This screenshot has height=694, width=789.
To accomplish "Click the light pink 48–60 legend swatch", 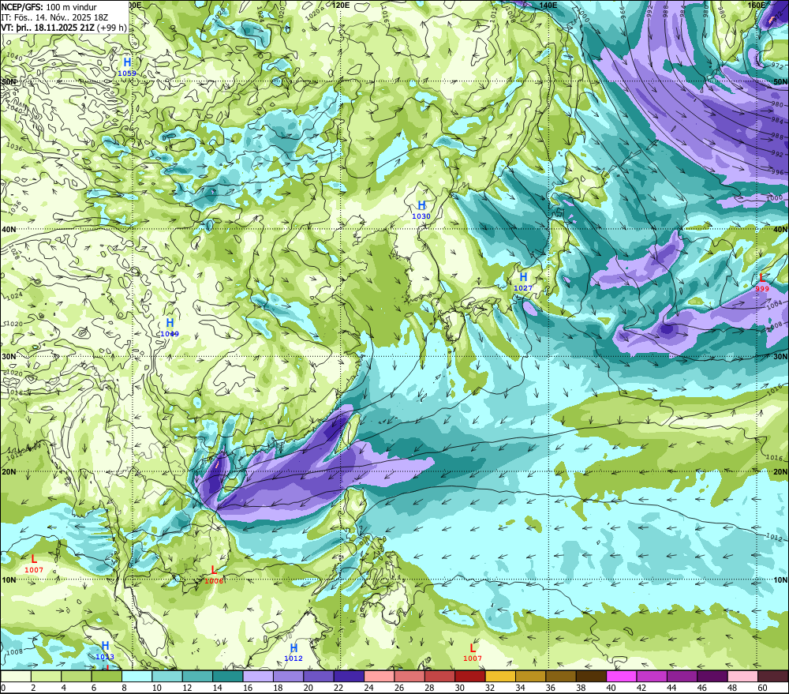I will [x=742, y=676].
